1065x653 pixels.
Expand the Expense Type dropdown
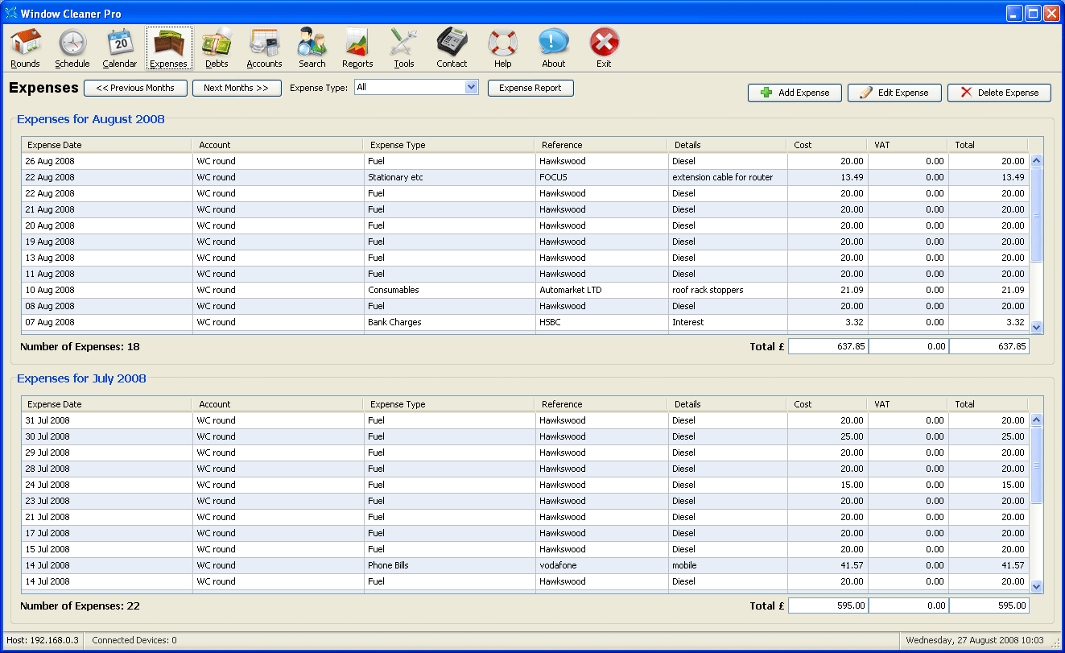(x=472, y=88)
